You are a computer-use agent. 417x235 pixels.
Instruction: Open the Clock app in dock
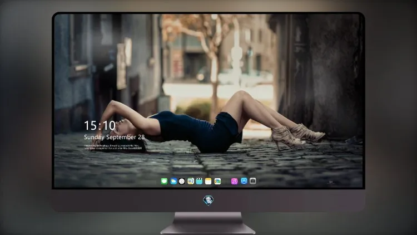182,181
